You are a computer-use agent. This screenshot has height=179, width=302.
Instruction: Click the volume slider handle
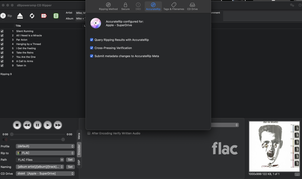[x=63, y=139]
